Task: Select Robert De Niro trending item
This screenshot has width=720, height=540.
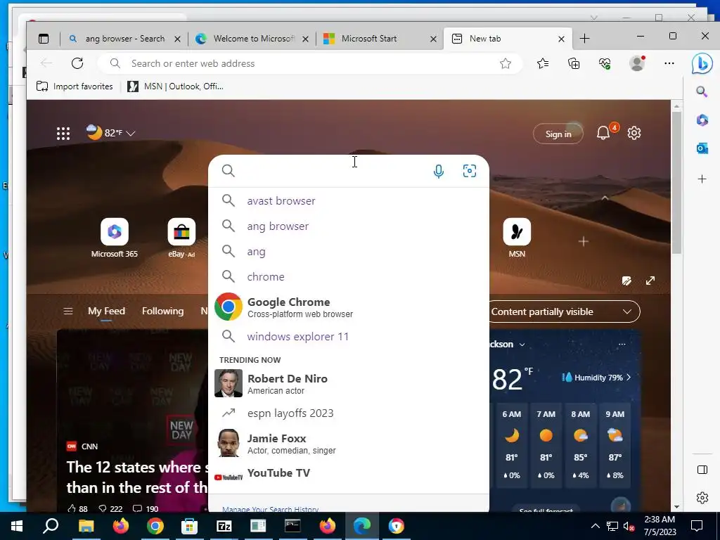Action: point(349,383)
